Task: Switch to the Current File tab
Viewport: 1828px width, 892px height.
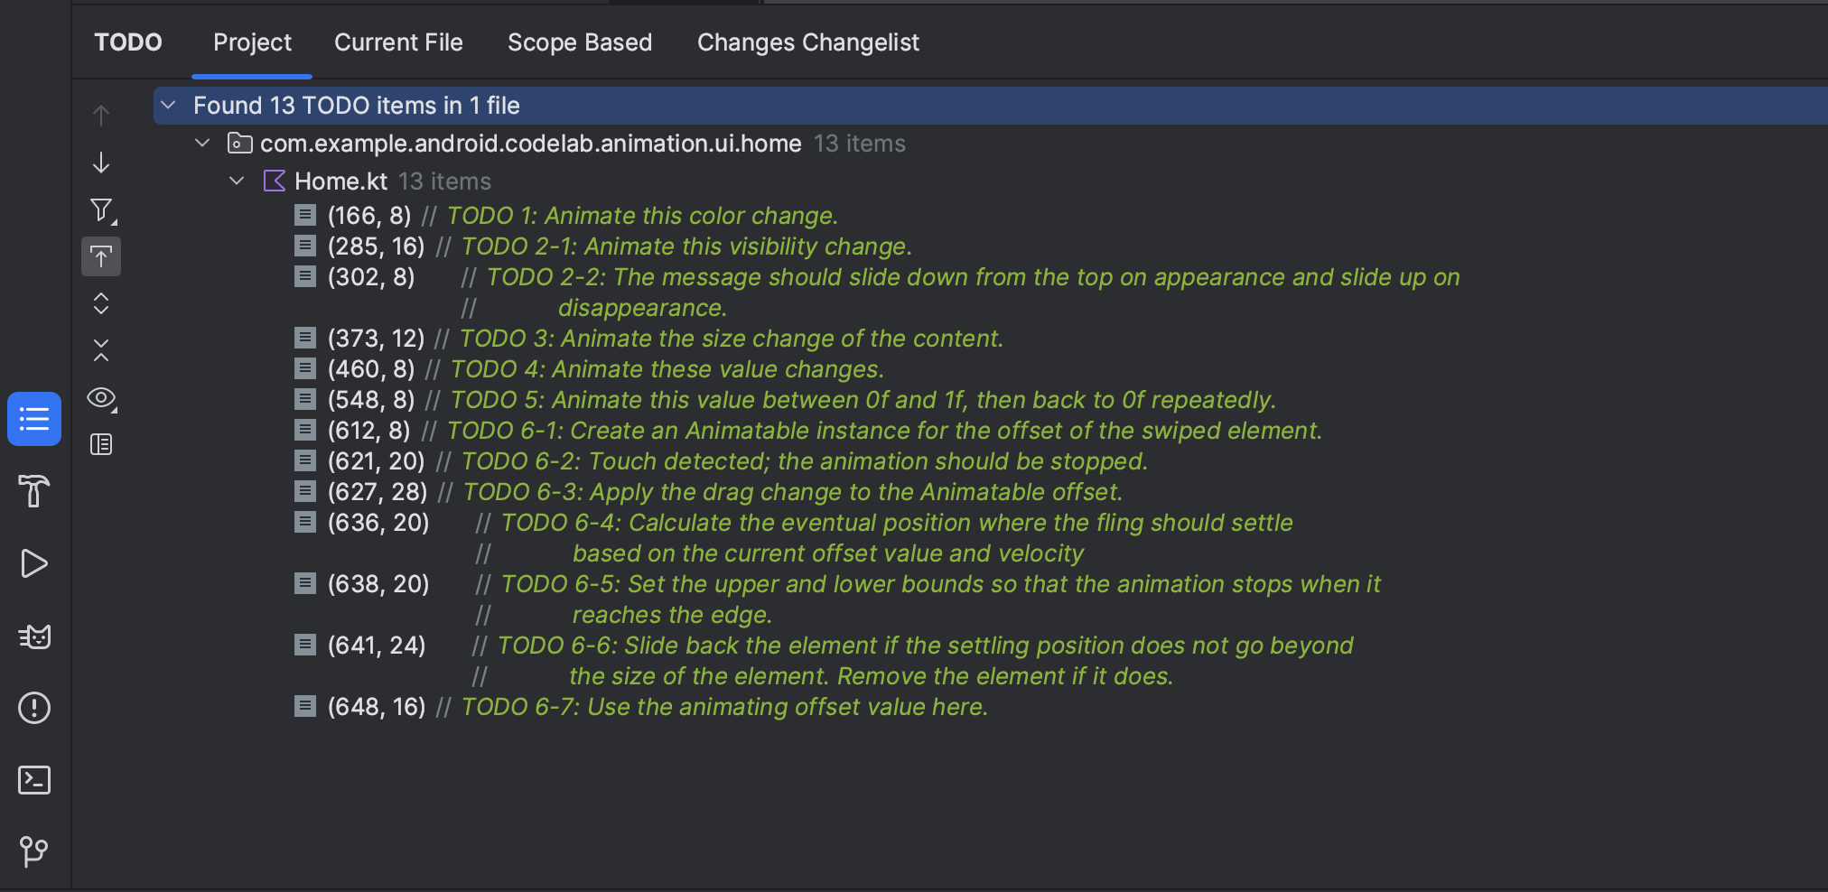Action: click(x=398, y=42)
